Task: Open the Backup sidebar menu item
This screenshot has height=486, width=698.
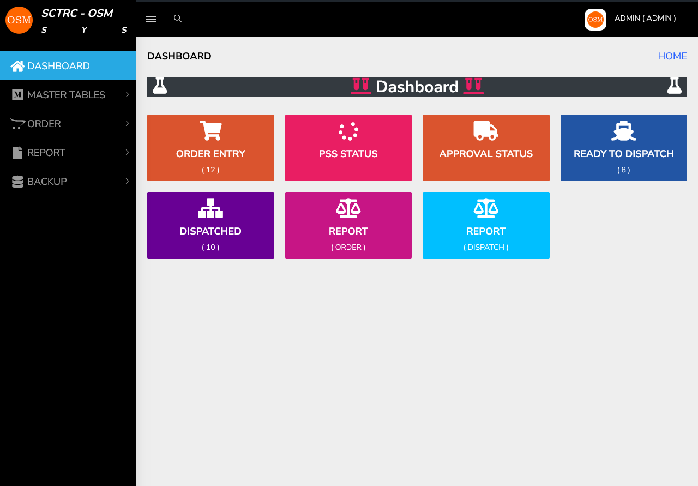Action: (47, 182)
